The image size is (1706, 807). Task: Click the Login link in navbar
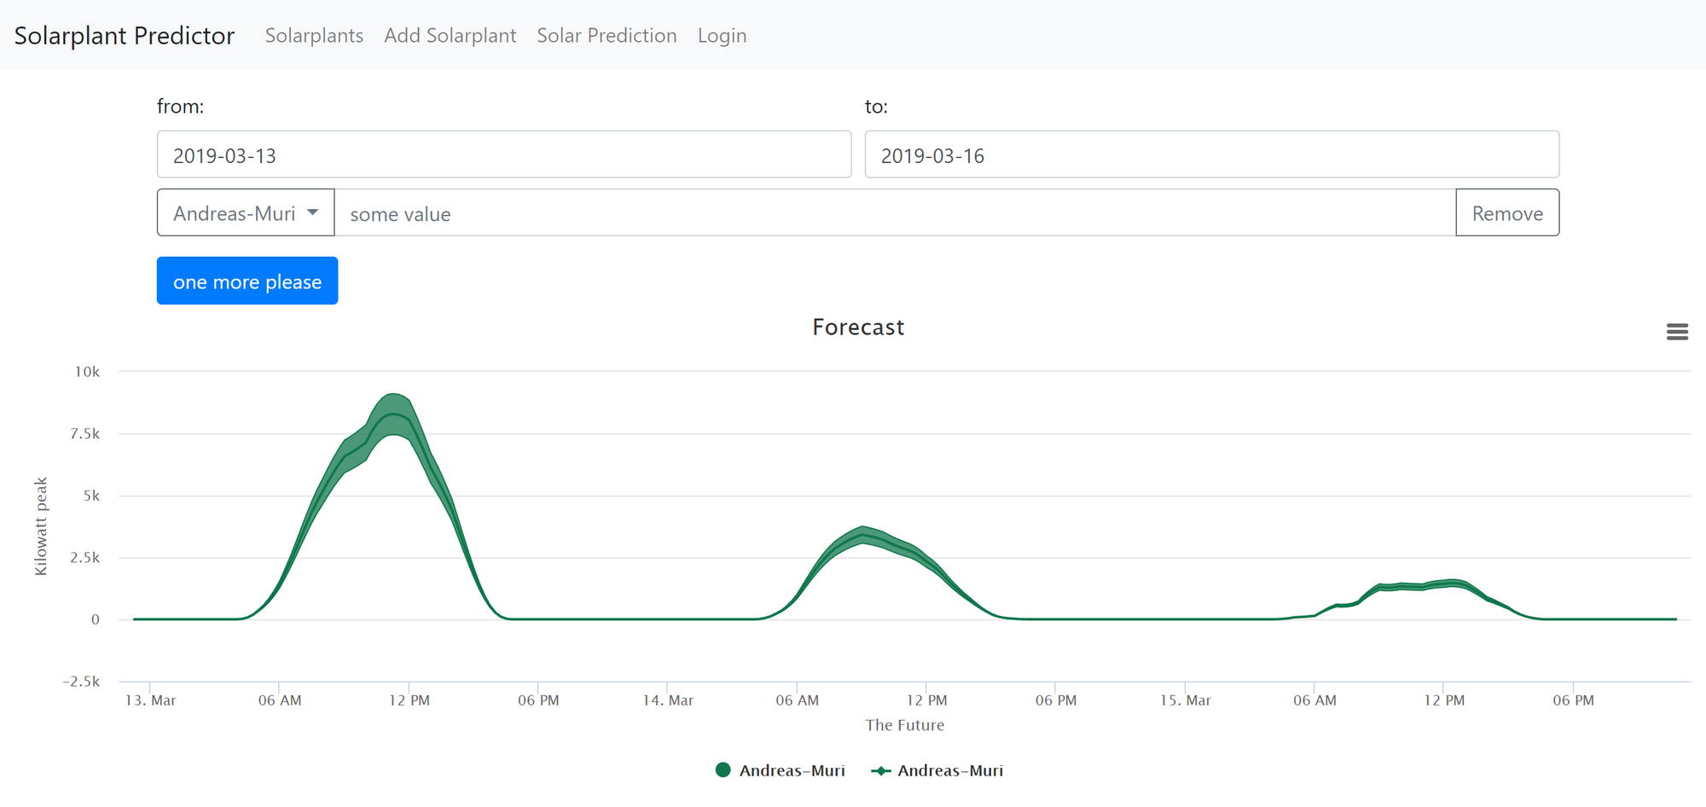point(722,36)
